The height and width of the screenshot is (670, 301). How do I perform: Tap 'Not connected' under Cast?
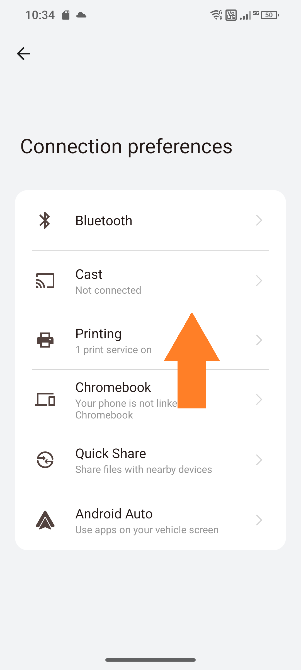pos(108,290)
